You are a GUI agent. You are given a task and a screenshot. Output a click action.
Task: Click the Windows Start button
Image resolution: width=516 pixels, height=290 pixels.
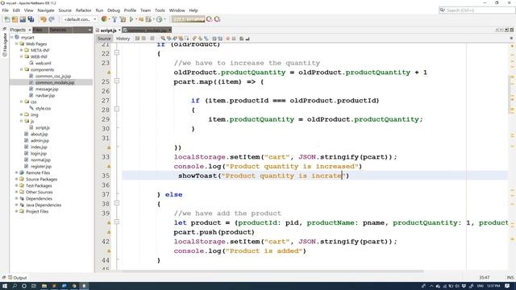[x=5, y=286]
